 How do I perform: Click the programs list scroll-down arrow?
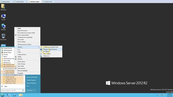tap(24, 83)
